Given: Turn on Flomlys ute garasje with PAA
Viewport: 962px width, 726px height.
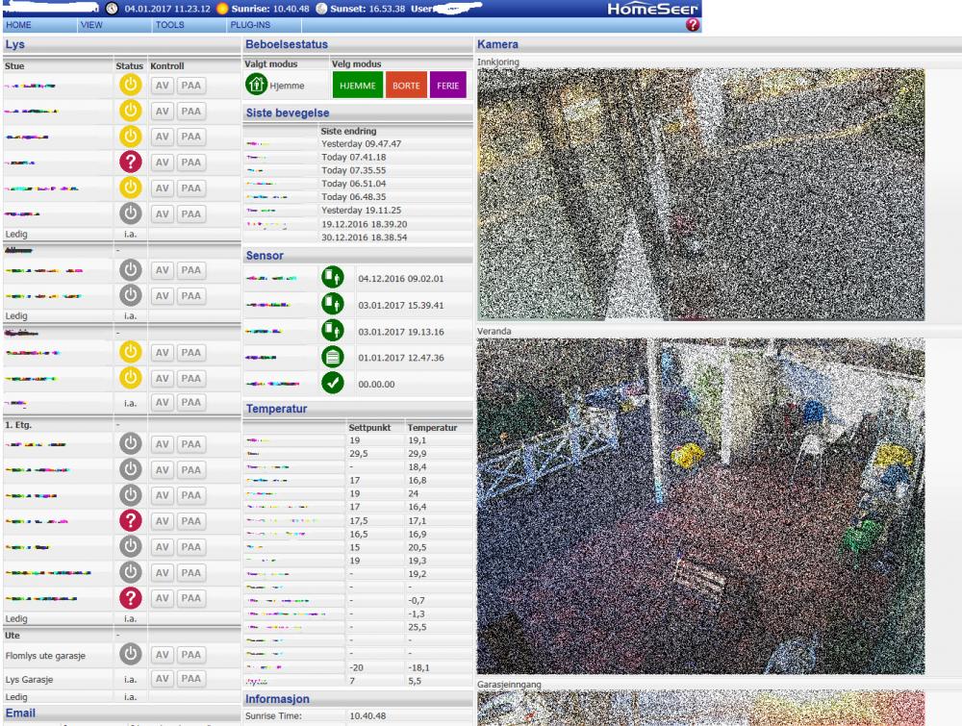Looking at the screenshot, I should pos(190,655).
